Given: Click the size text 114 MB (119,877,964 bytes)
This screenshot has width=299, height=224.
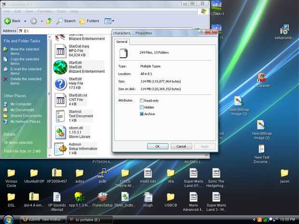Looking at the screenshot, I should point(161,81).
